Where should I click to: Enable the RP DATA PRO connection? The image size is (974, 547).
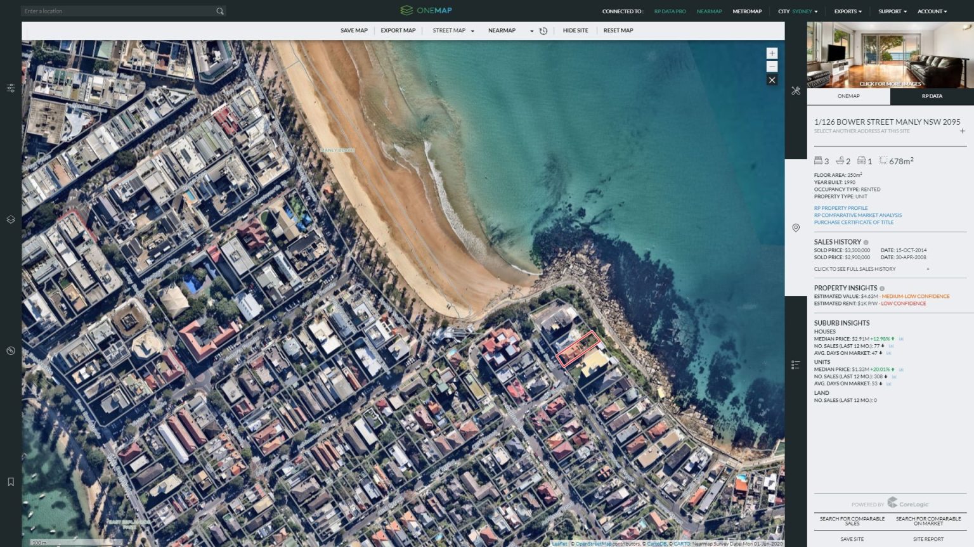point(670,11)
